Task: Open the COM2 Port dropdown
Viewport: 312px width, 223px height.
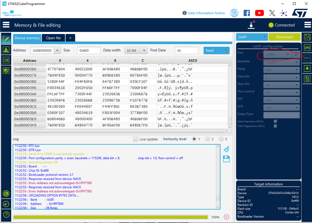Action: [x=277, y=54]
